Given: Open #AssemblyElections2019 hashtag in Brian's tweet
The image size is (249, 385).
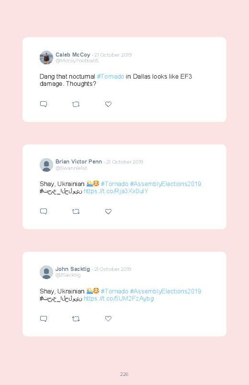Looking at the screenshot, I should coord(166,184).
